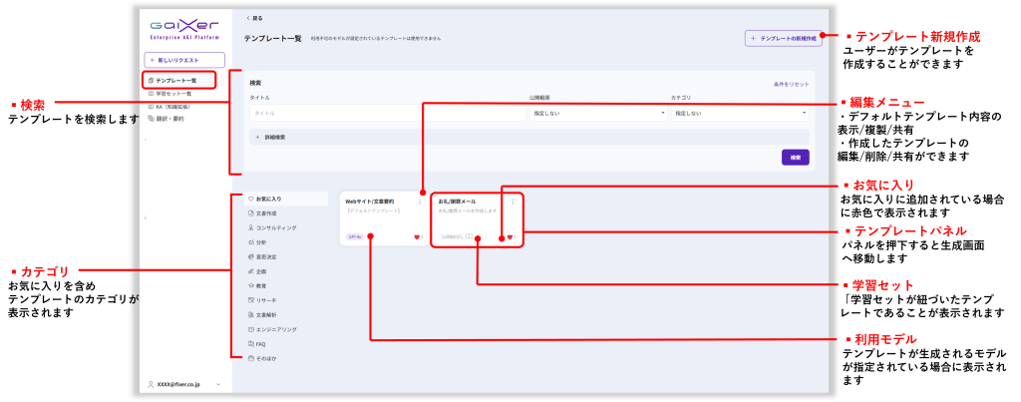Open 翻訳・要約 in sidebar
The width and height of the screenshot is (1021, 402).
[170, 119]
